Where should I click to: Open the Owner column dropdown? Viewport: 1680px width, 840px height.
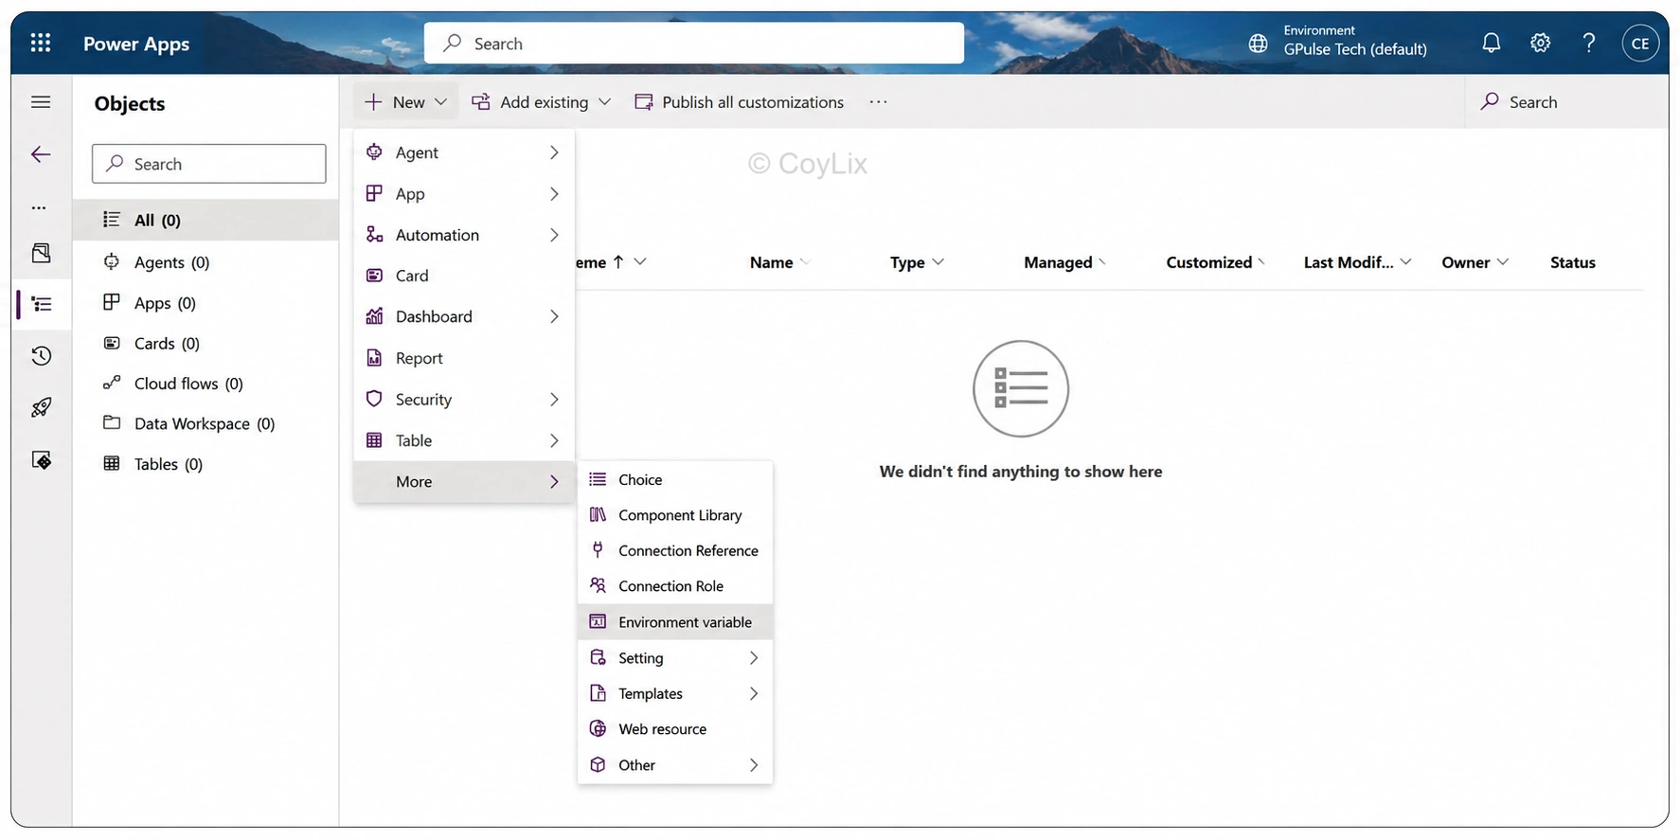click(1503, 262)
